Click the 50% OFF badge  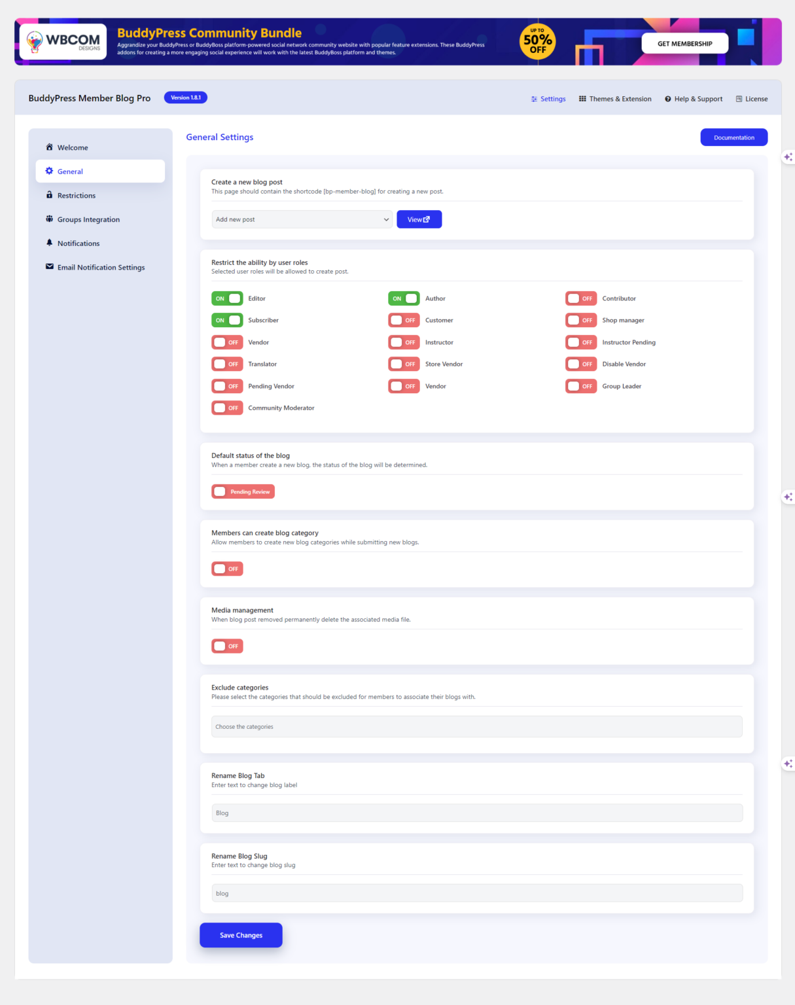537,41
